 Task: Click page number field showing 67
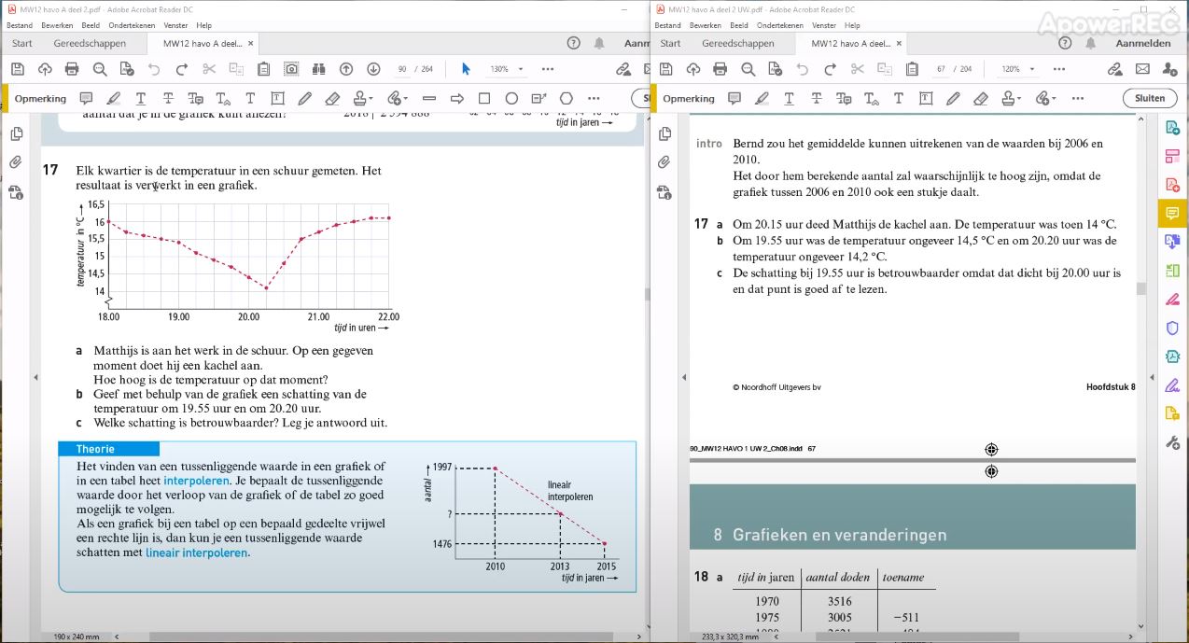click(x=941, y=69)
